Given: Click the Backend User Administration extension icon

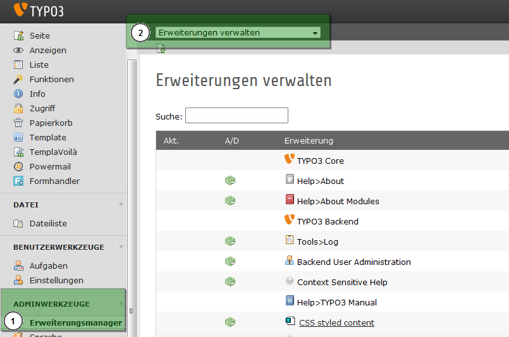Looking at the screenshot, I should (x=290, y=260).
